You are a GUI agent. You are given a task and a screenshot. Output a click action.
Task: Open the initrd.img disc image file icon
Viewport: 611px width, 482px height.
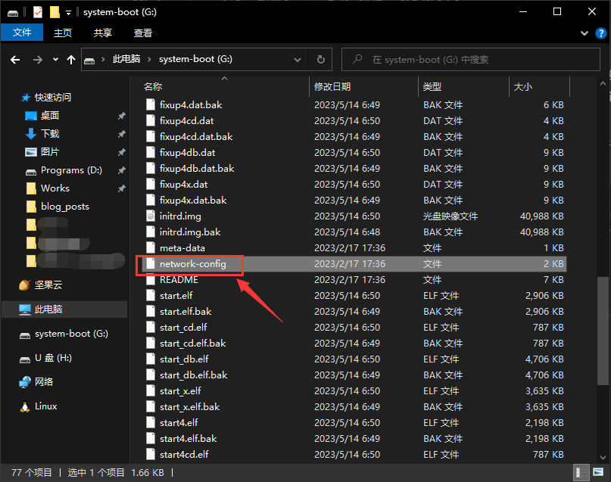click(151, 216)
